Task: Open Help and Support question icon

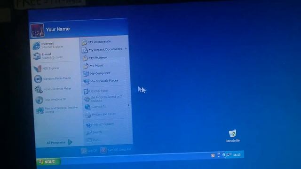Action: tap(88, 125)
